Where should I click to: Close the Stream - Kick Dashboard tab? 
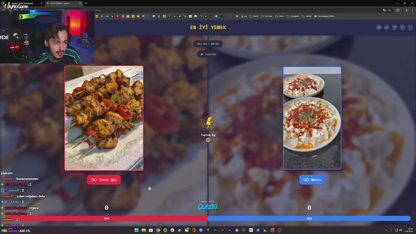tap(42, 3)
